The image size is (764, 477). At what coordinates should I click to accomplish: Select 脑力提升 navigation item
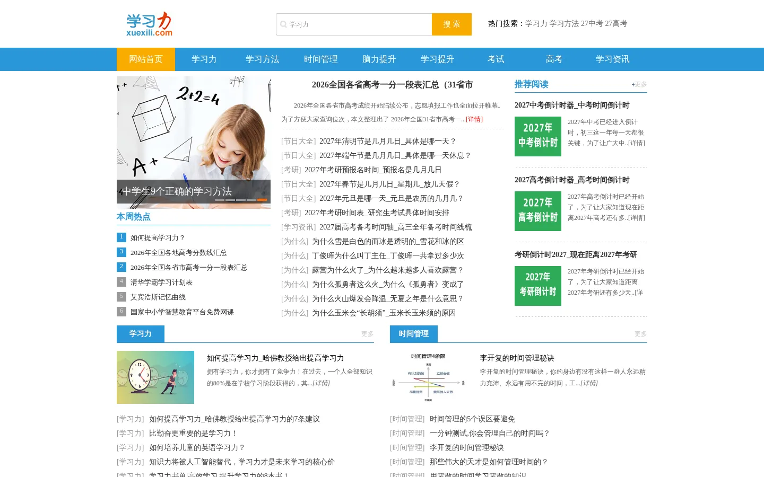379,59
